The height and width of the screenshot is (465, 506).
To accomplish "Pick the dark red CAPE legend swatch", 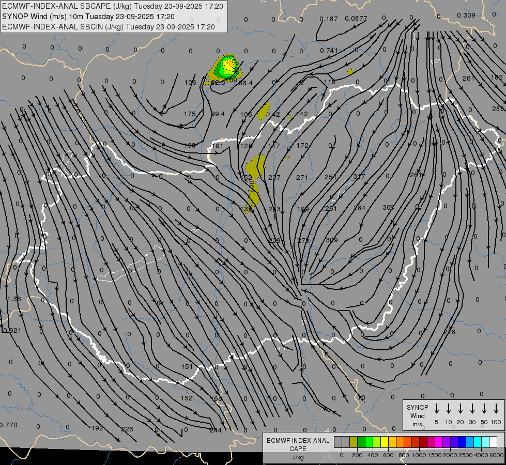I will (x=423, y=442).
